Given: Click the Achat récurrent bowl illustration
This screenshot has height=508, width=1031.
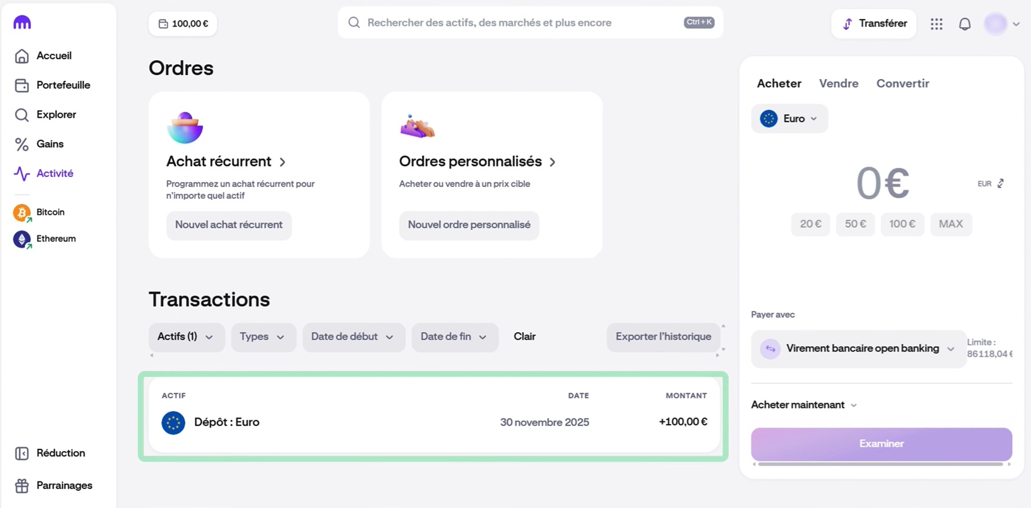Looking at the screenshot, I should (x=185, y=127).
